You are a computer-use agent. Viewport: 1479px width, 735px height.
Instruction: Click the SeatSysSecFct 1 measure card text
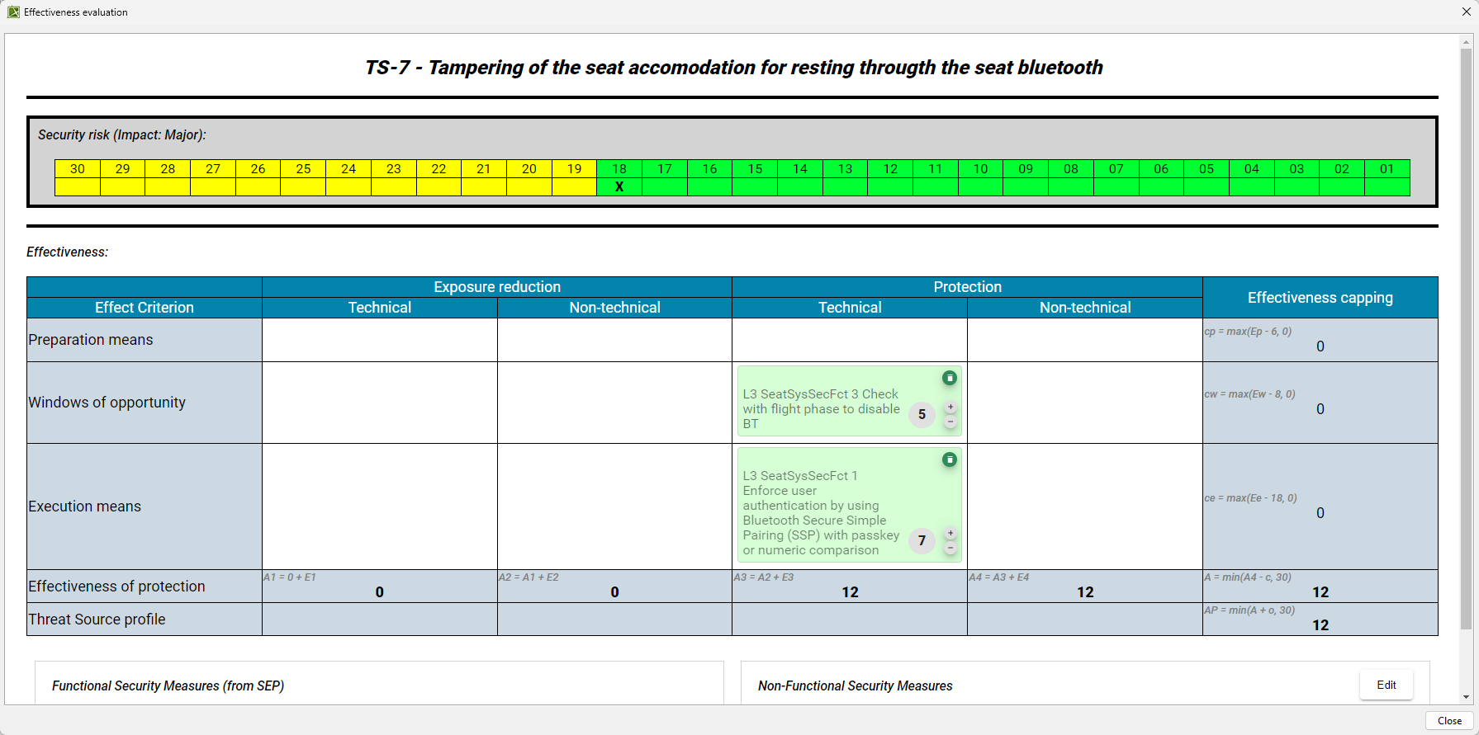click(x=820, y=512)
